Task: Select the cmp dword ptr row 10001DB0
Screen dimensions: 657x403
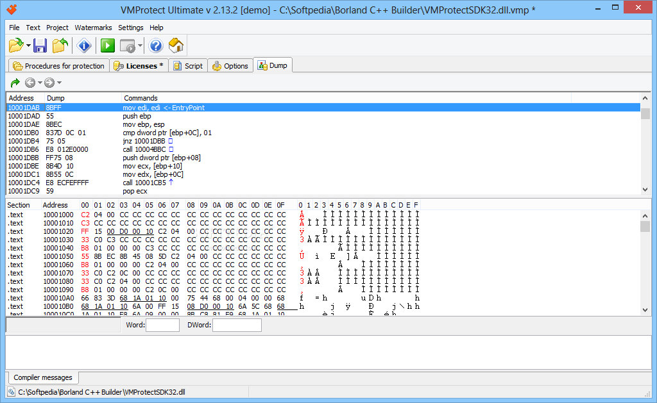Action: click(x=323, y=133)
